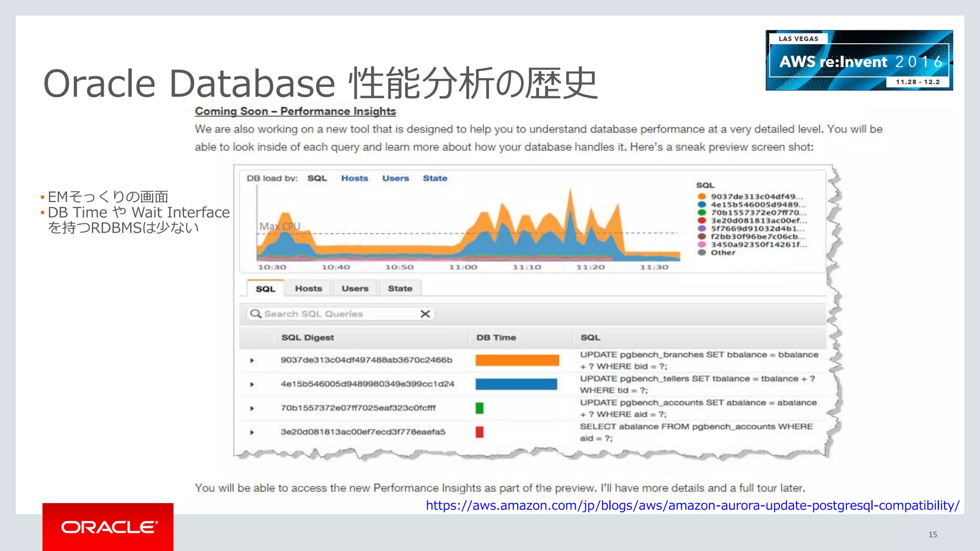Open the aws.amazon.com blog URL link

pos(692,505)
